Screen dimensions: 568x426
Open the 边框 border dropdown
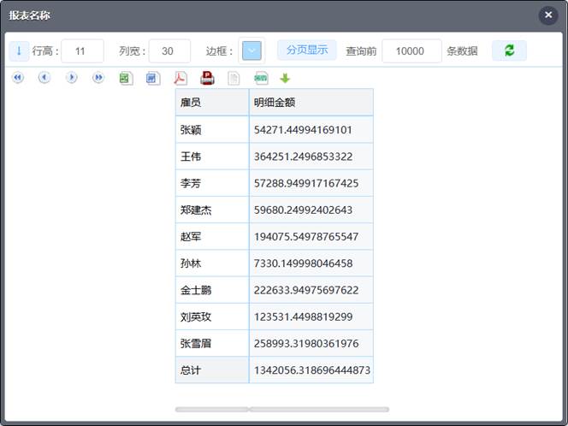pos(251,50)
